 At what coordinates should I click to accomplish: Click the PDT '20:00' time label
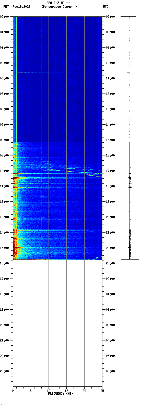(x=4, y=325)
